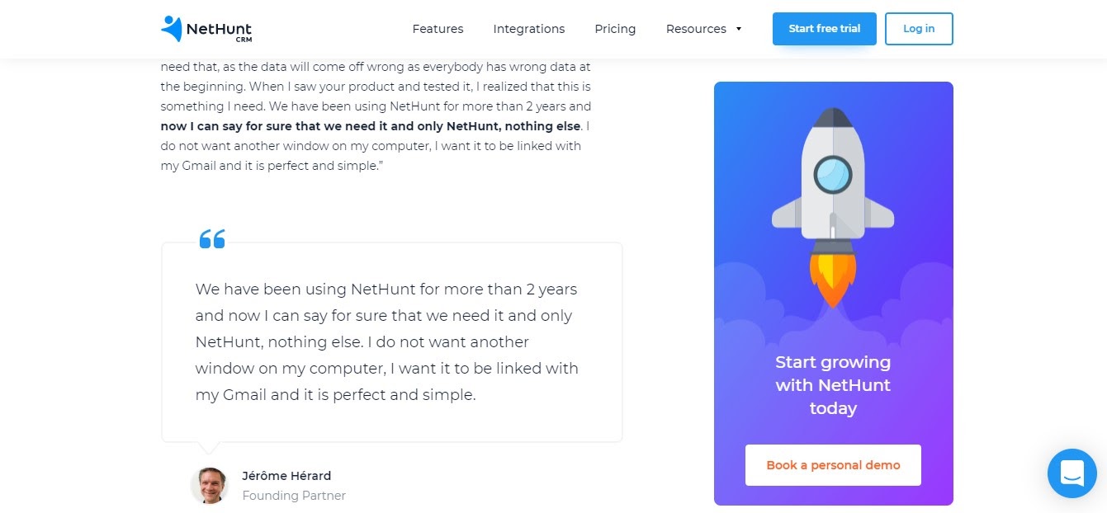Image resolution: width=1107 pixels, height=513 pixels.
Task: Click the rocket's round porthole window
Action: click(x=832, y=174)
